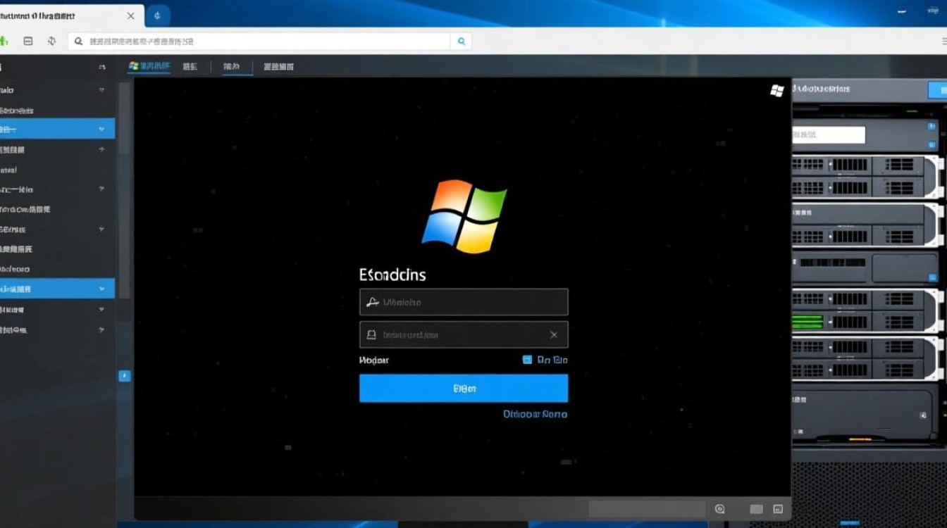Click the X icon inside the password field

(554, 335)
